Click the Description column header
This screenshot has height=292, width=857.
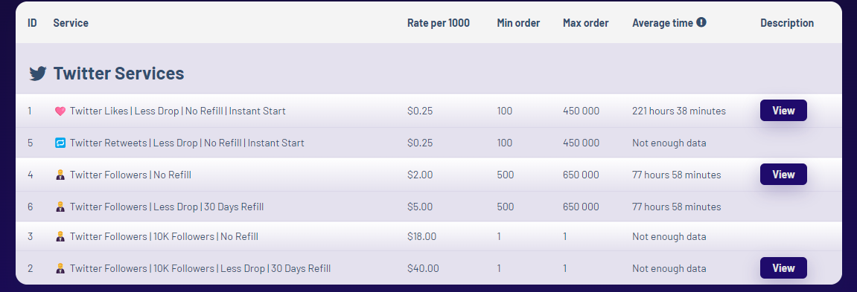786,23
